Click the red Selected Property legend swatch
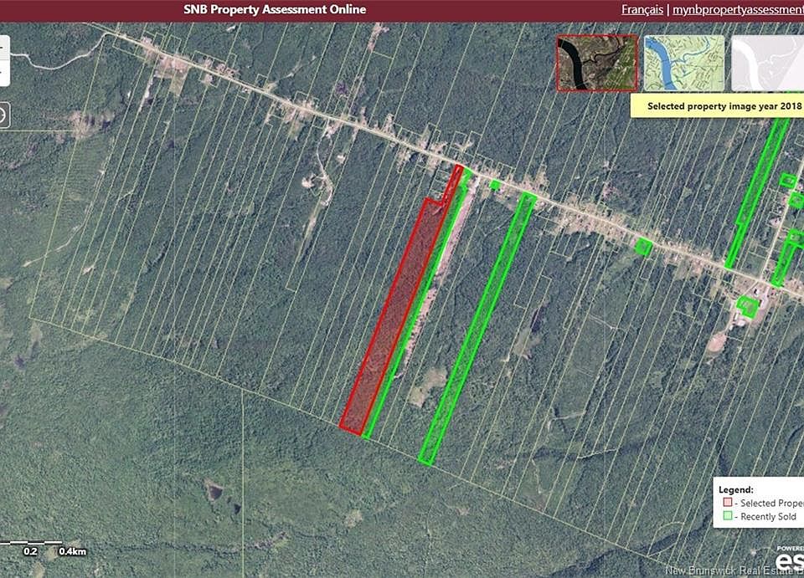This screenshot has height=578, width=804. click(727, 503)
